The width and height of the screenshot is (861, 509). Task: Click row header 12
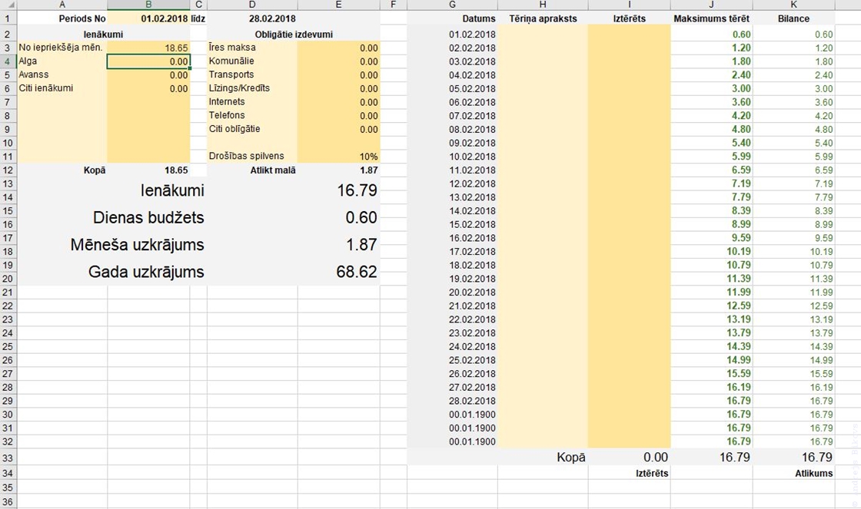pyautogui.click(x=8, y=170)
